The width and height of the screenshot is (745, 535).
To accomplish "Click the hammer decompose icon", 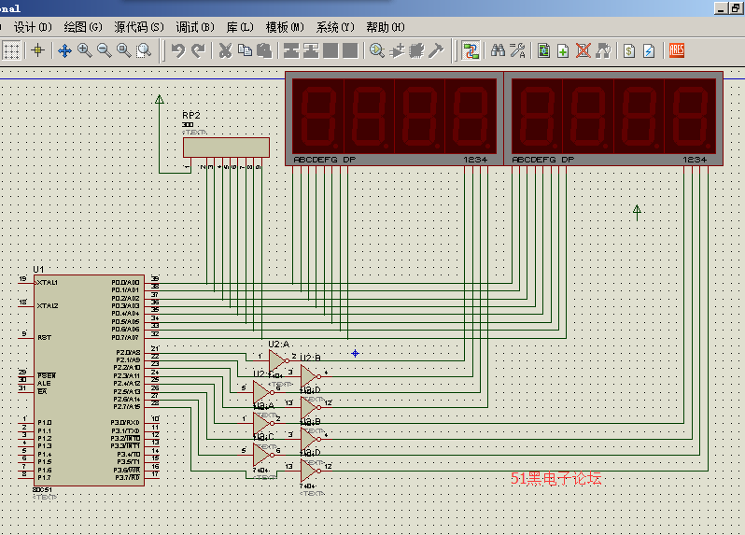I will click(x=436, y=50).
